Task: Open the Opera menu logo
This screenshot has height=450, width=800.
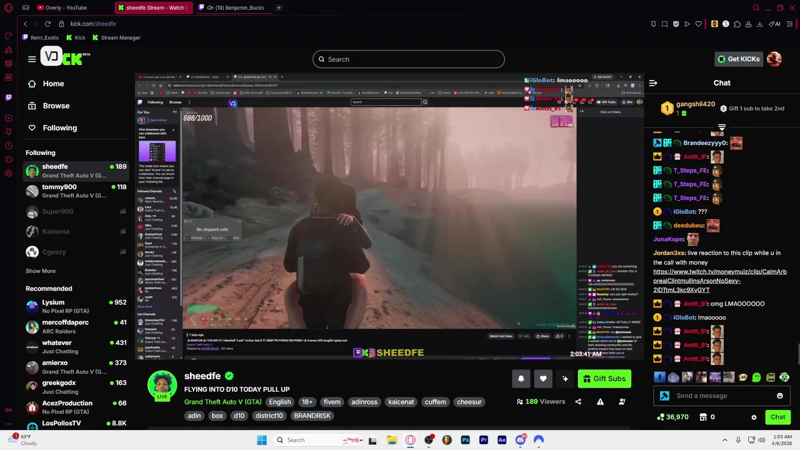Action: click(8, 8)
